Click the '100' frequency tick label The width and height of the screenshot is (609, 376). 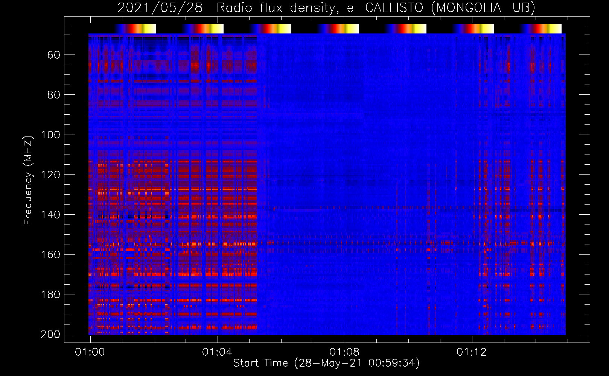(x=50, y=135)
